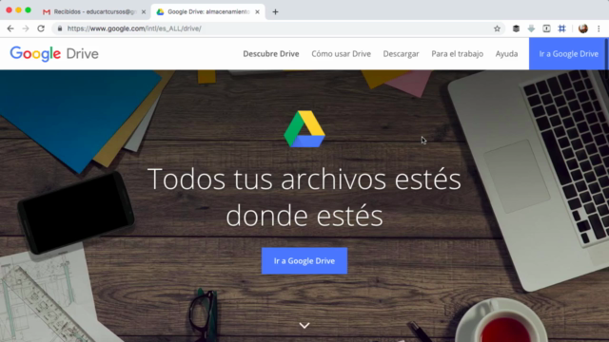Click the Google Drive logo in header
Screen dimensions: 609x342
tap(54, 54)
